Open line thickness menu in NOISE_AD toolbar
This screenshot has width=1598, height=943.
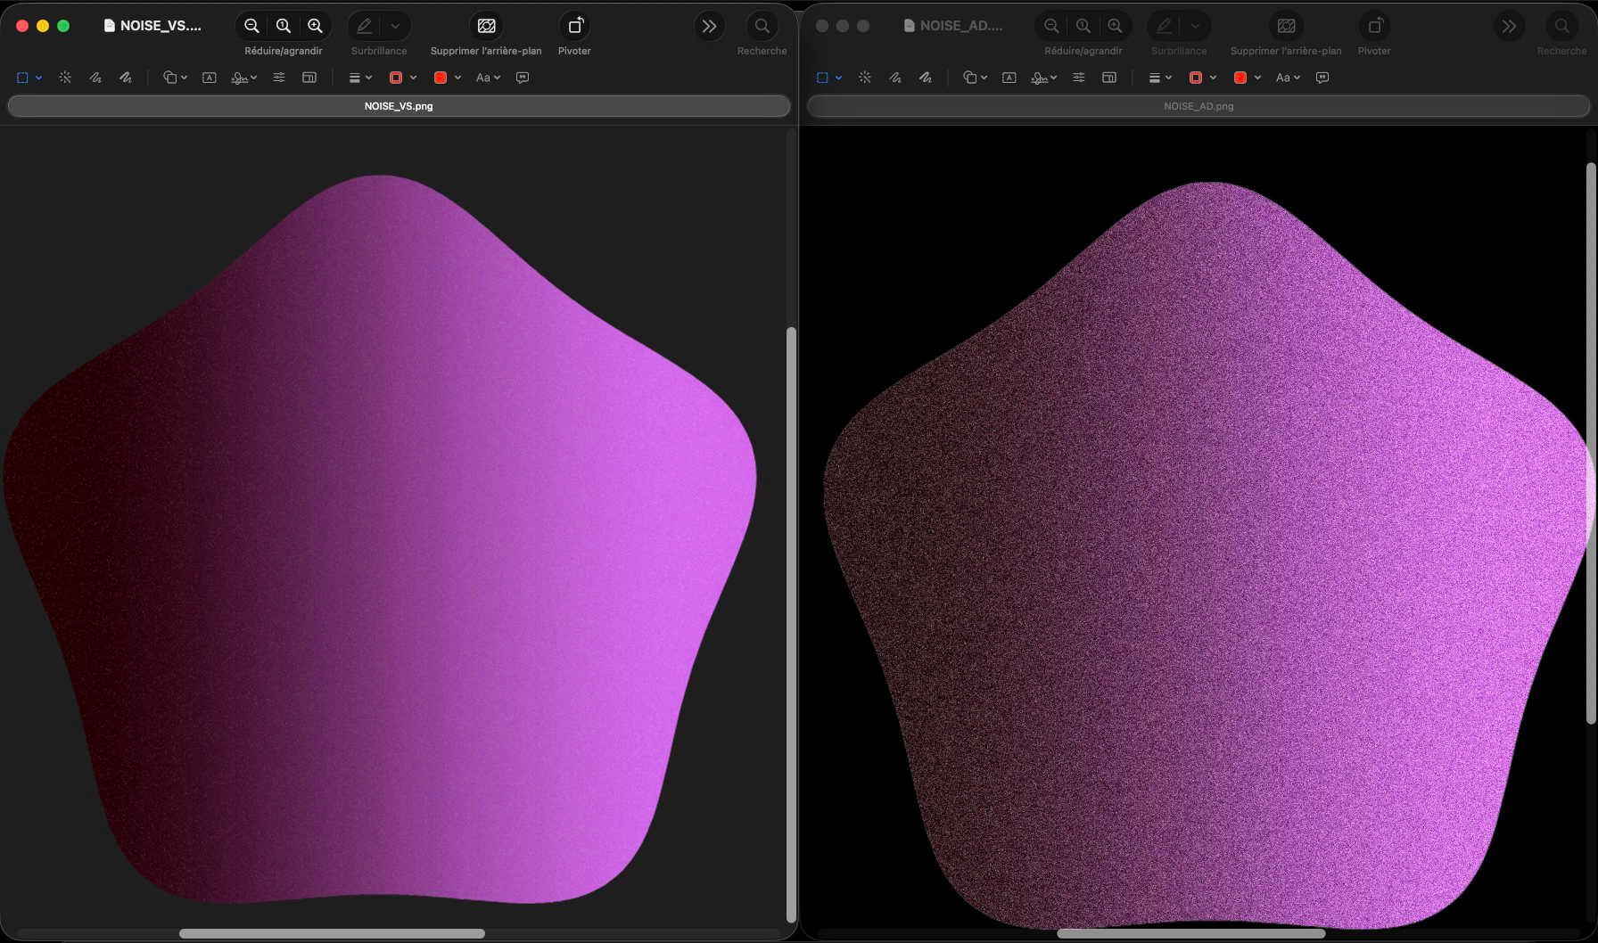(1159, 78)
